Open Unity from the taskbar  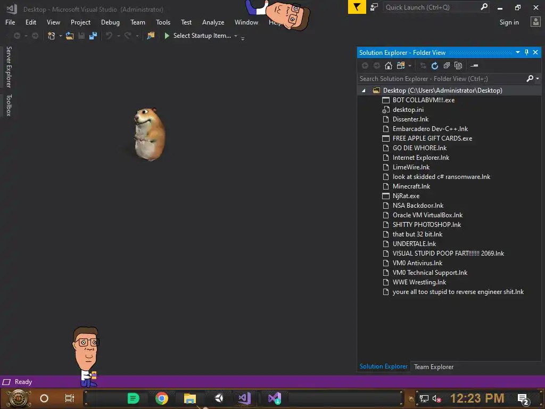pyautogui.click(x=219, y=398)
